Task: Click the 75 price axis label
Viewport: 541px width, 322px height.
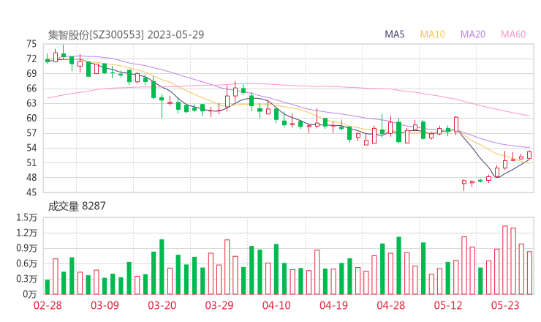Action: (31, 44)
